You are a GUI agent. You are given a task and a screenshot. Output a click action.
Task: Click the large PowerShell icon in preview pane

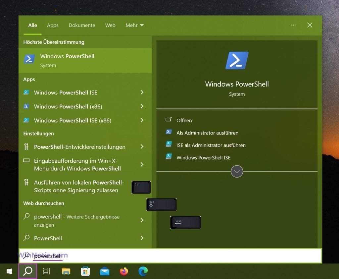pos(237,60)
